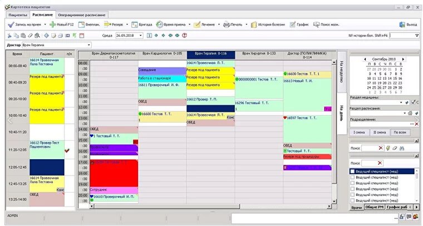The width and height of the screenshot is (423, 226).
Task: Switch to Операционное расписание tab
Action: pos(82,15)
